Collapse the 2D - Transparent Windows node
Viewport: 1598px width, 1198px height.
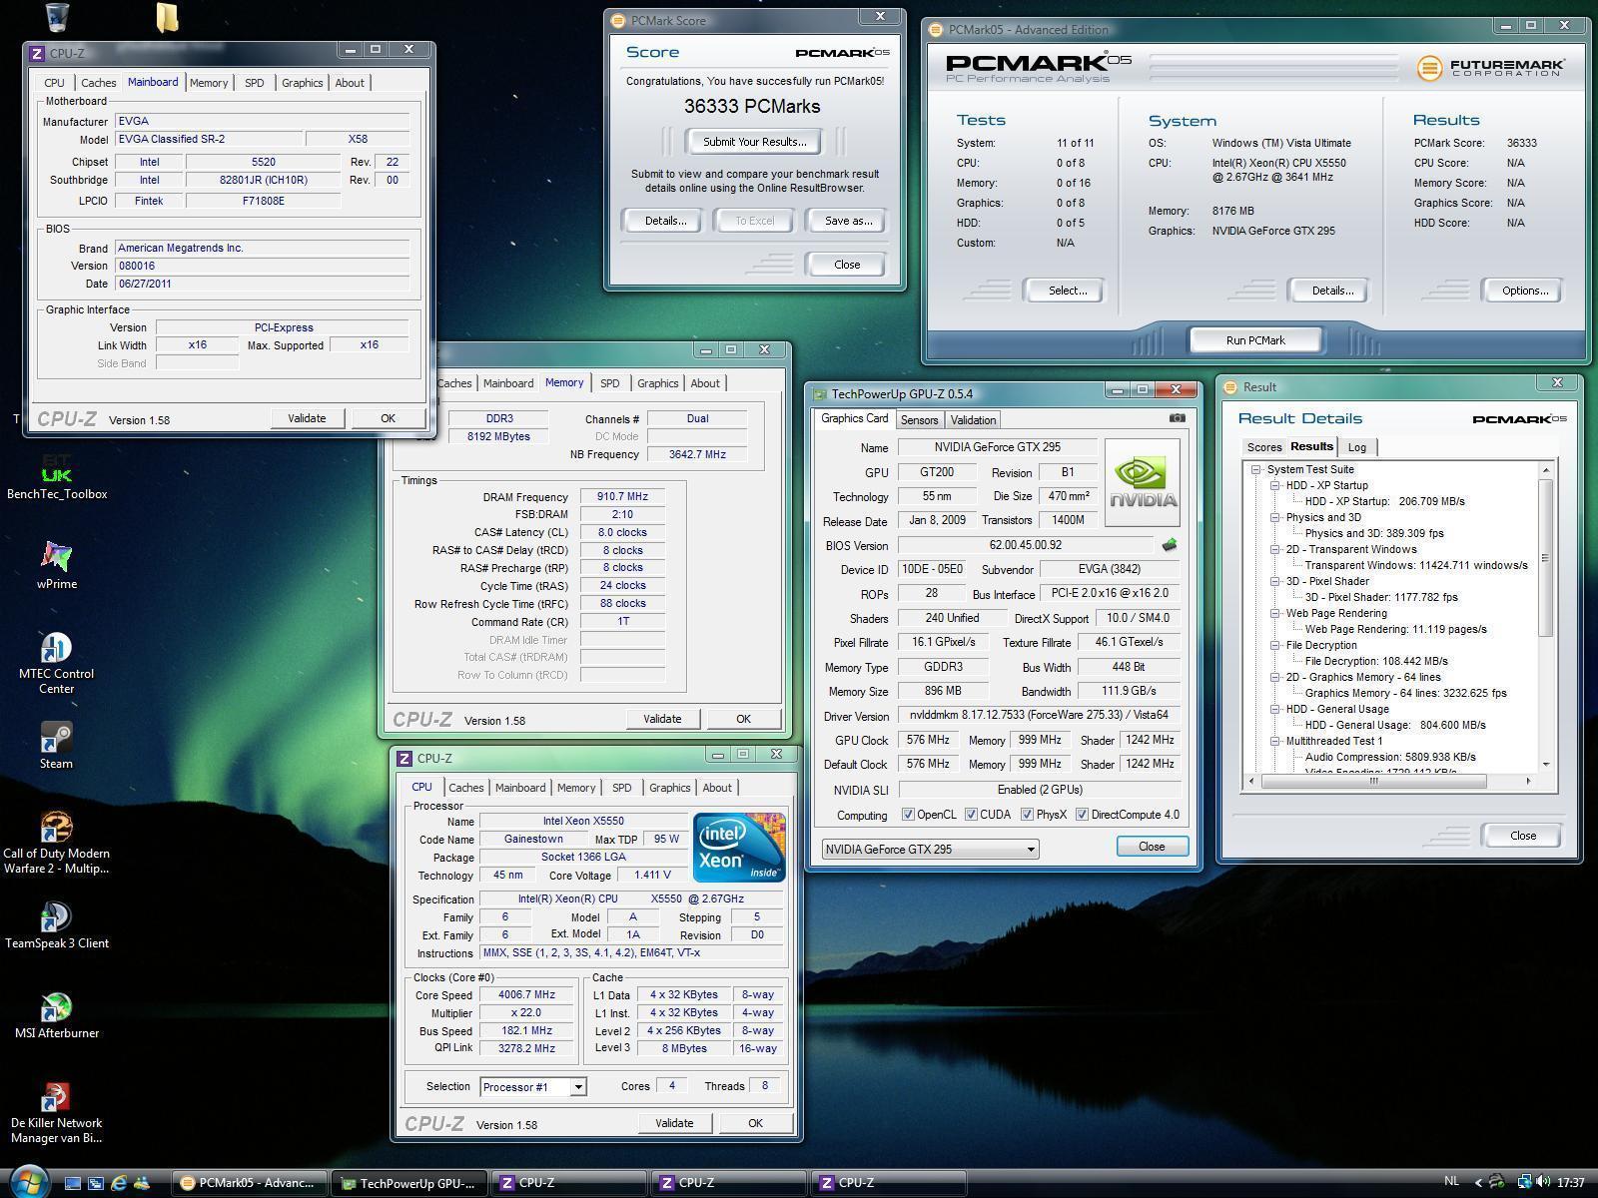coord(1275,549)
